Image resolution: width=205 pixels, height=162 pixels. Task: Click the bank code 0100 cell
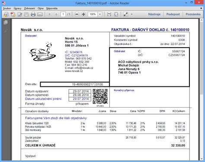tap(99, 84)
